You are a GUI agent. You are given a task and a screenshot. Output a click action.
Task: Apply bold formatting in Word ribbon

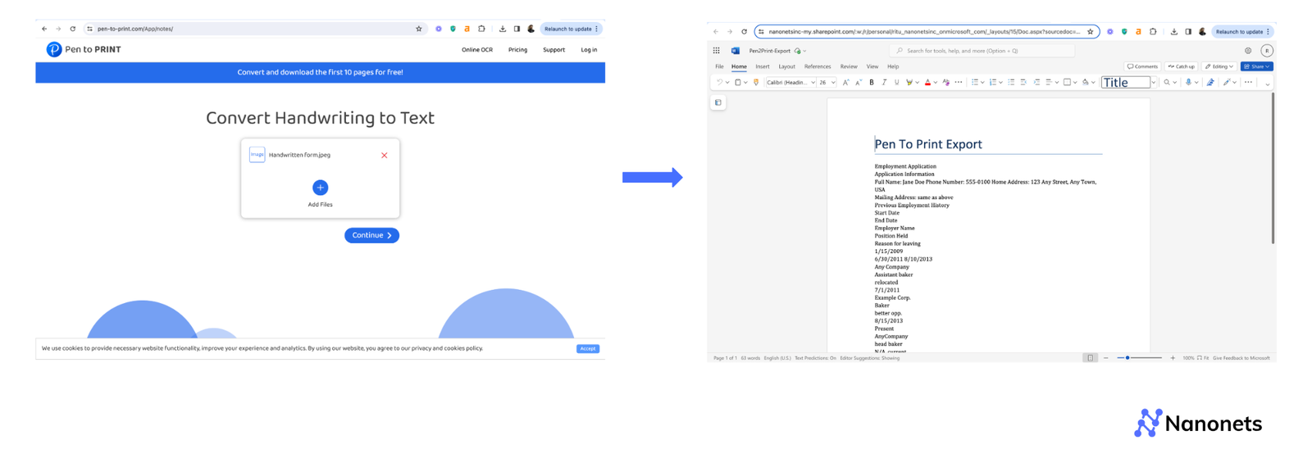point(871,83)
